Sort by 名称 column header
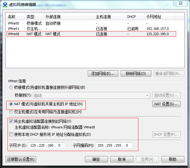 pos(15,17)
